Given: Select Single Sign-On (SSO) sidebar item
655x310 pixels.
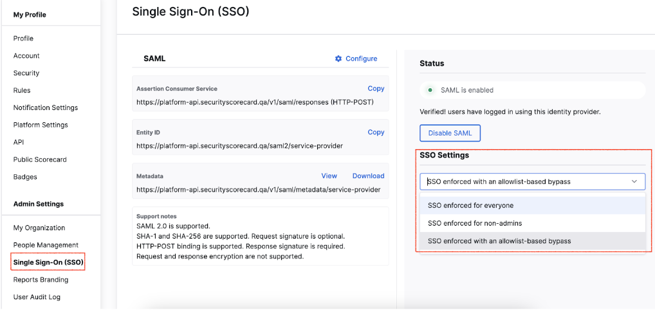Looking at the screenshot, I should click(48, 262).
